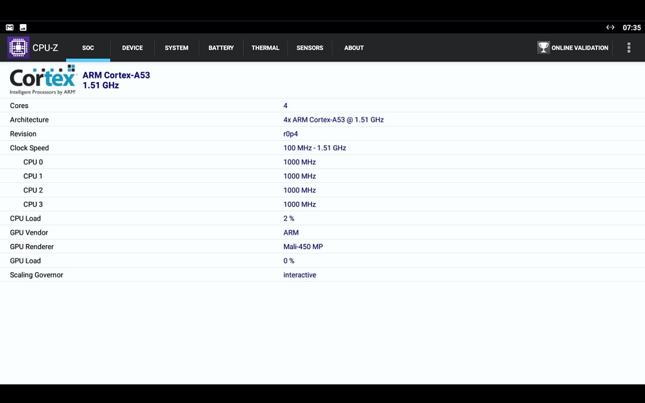Select the CPU 3 row label

[x=33, y=205]
